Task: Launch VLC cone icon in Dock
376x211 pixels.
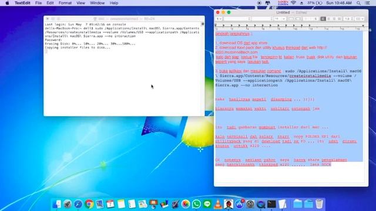Action: (218, 204)
